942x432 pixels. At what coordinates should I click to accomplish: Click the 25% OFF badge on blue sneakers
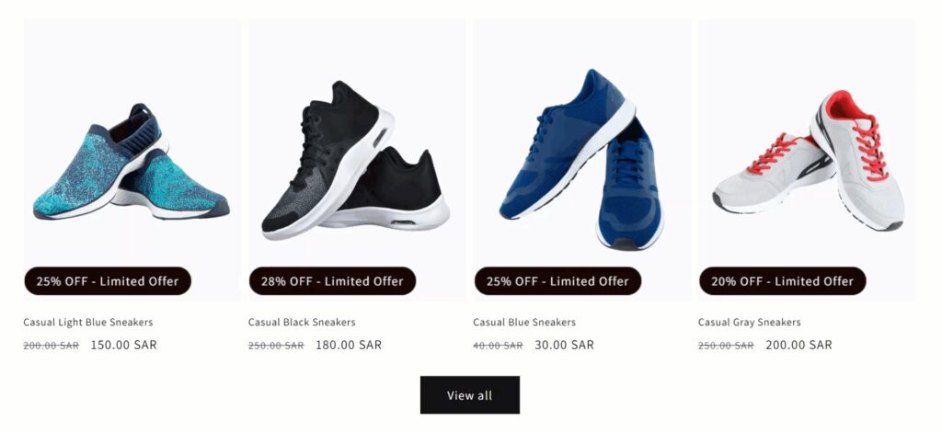coord(557,281)
